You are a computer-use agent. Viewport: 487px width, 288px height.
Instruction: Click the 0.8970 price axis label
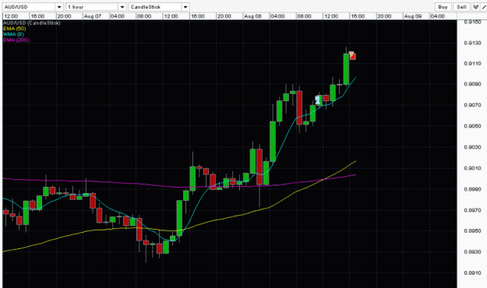(x=472, y=210)
